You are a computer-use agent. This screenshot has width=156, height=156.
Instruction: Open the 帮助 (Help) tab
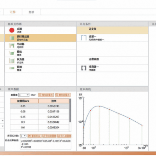(x=31, y=12)
